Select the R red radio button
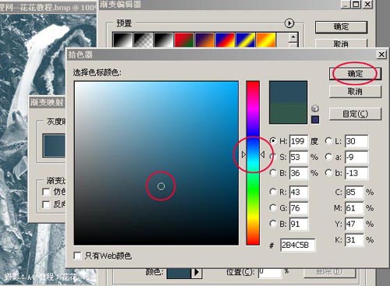390x286 pixels. pos(273,192)
